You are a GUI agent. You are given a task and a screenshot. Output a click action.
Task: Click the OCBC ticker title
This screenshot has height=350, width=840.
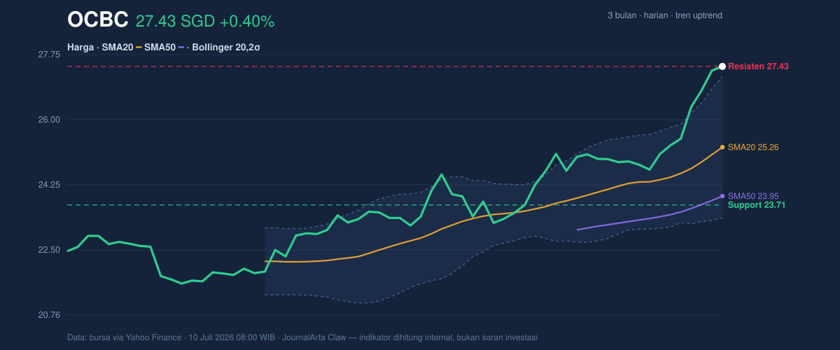tap(97, 20)
